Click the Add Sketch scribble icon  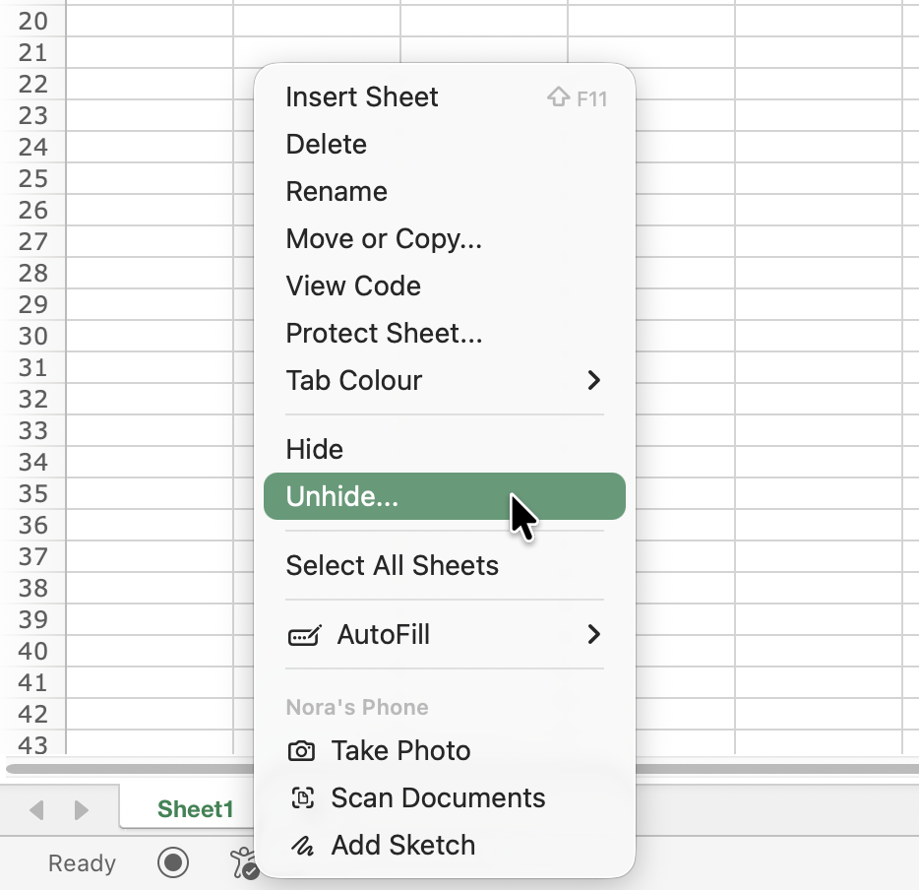click(x=301, y=846)
